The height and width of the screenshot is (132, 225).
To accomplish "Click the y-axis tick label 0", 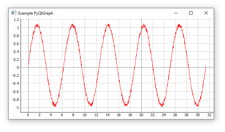I will (18, 67).
